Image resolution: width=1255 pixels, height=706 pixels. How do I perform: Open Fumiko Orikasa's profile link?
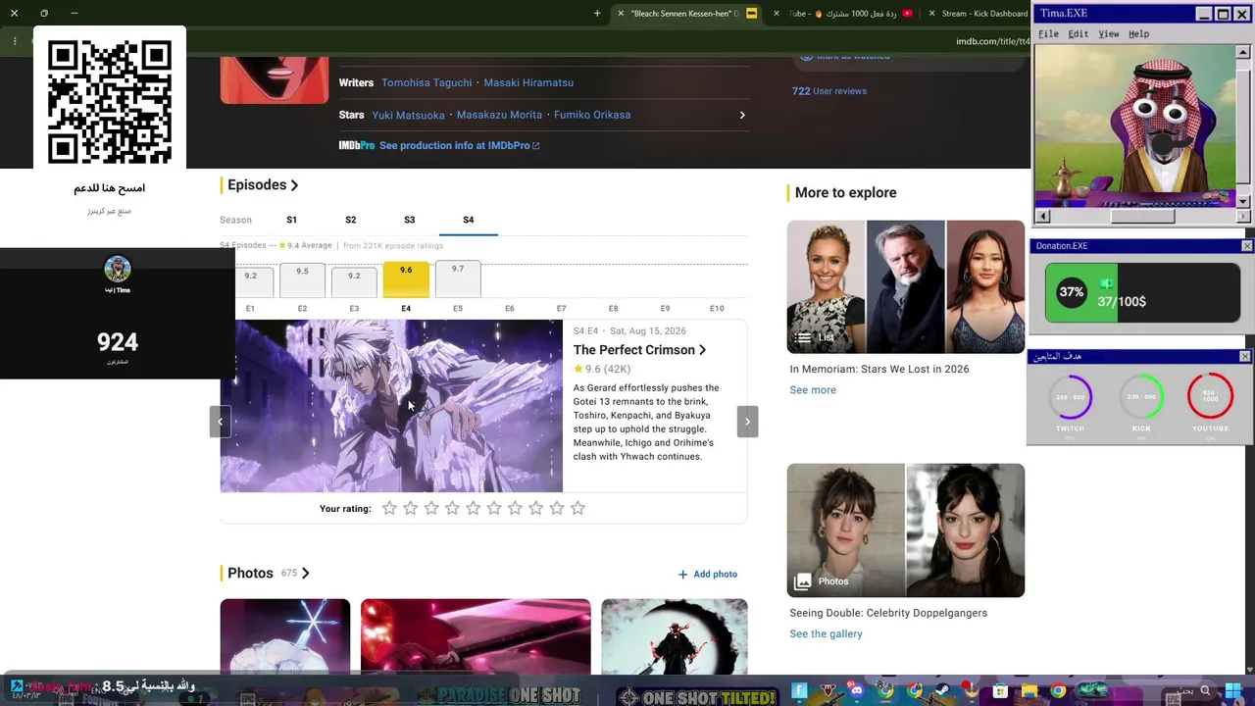click(x=592, y=116)
